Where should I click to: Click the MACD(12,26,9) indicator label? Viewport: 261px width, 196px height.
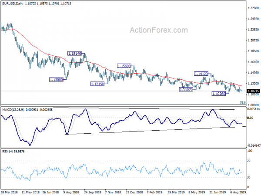13,109
